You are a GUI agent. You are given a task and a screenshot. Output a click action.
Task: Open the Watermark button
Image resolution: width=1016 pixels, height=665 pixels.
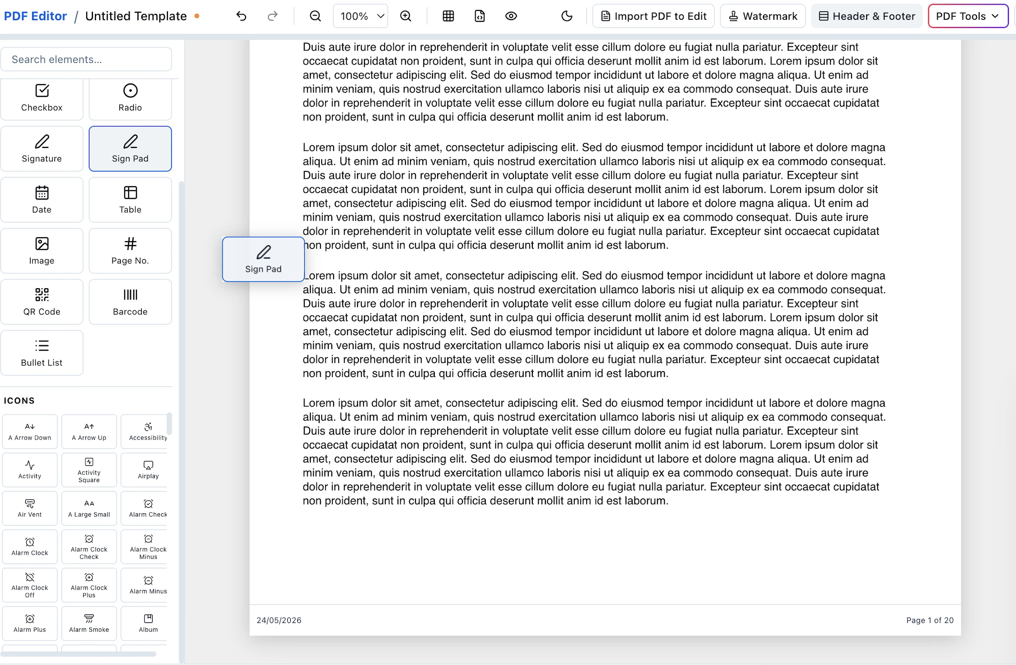click(x=763, y=16)
